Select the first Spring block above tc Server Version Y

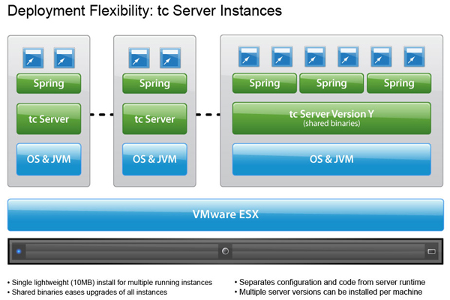coord(265,83)
